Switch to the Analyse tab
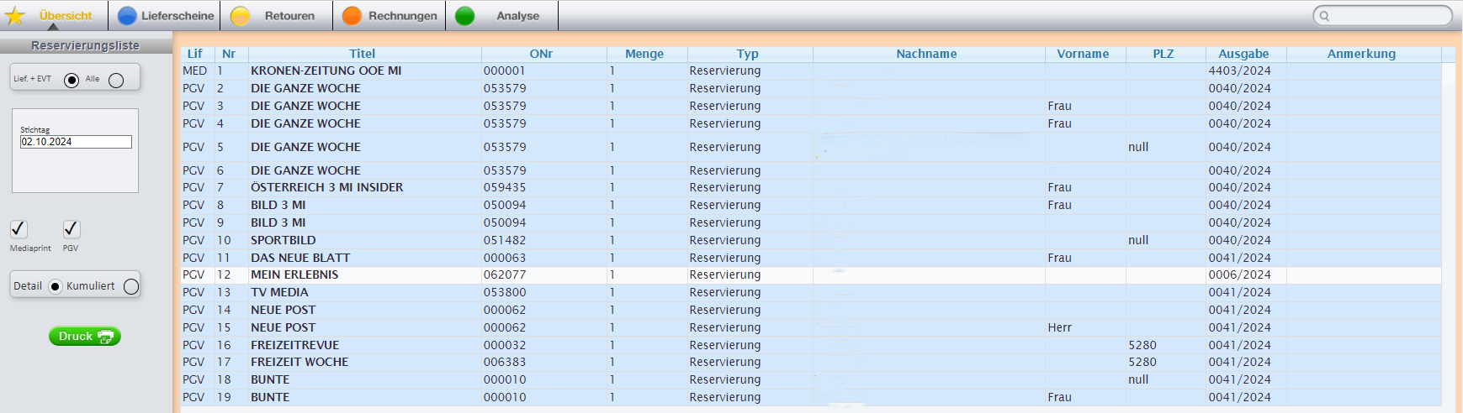The image size is (1463, 413). (x=517, y=16)
